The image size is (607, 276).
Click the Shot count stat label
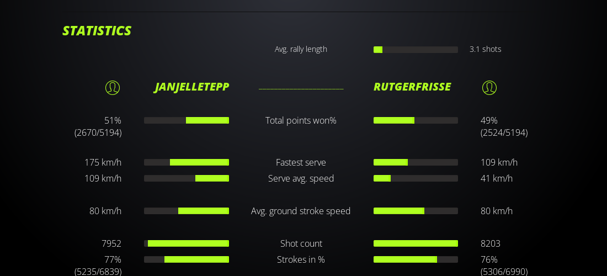pyautogui.click(x=301, y=243)
